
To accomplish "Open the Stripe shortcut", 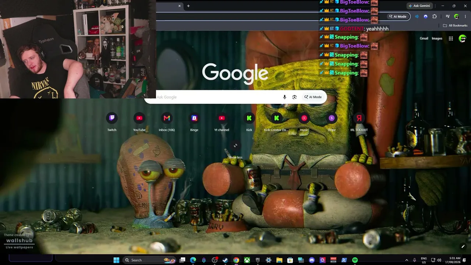I will (x=332, y=122).
